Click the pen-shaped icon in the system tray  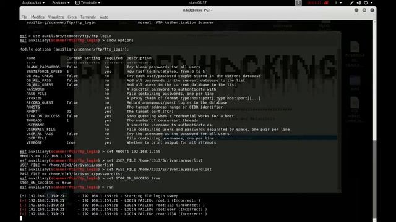click(x=352, y=2)
